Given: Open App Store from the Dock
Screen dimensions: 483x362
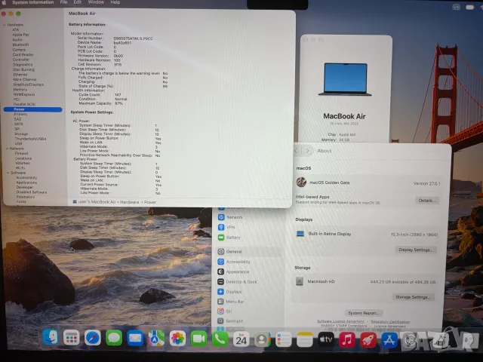Looking at the screenshot, I should 389,340.
